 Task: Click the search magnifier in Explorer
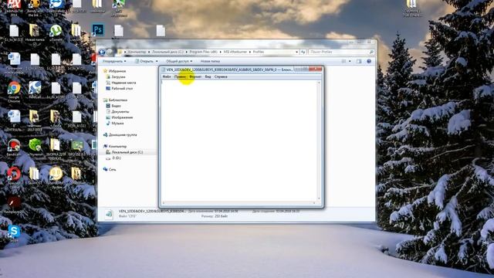tap(371, 52)
